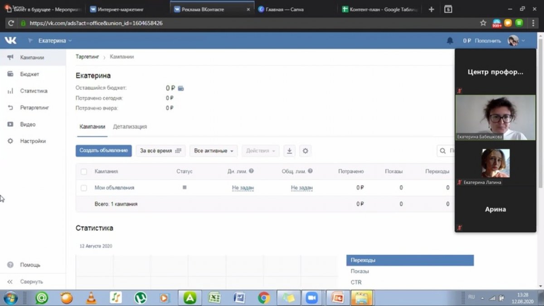
Task: Click the Ди. лим. help question mark
Action: tap(251, 171)
